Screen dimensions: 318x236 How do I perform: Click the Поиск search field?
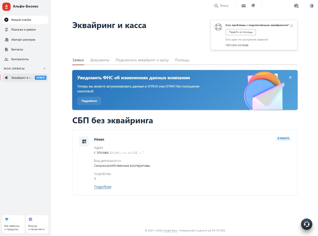(x=224, y=6)
